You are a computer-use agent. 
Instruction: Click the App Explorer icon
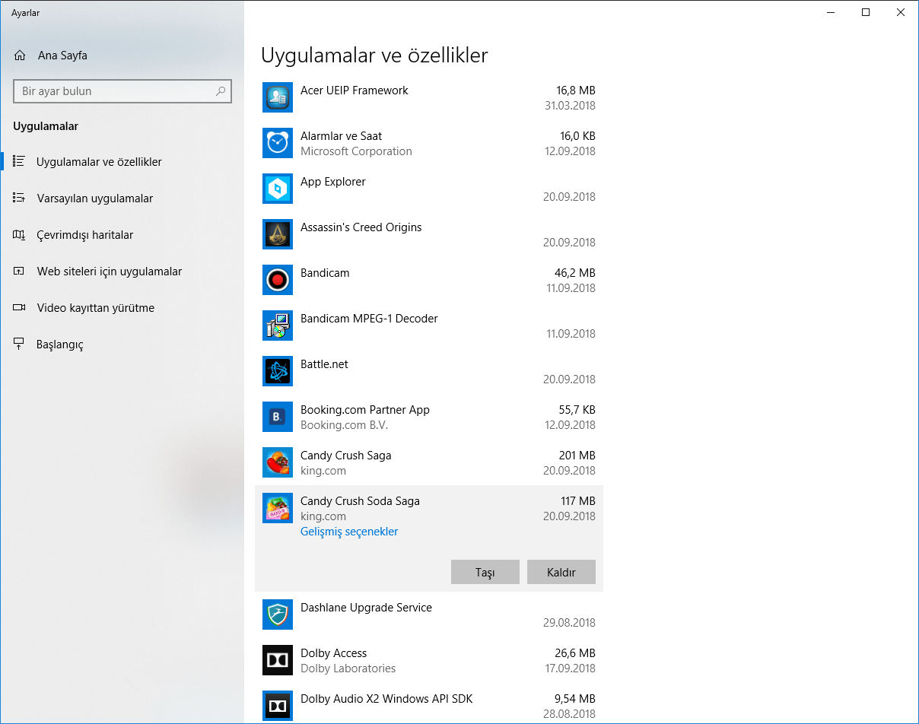[x=278, y=189]
